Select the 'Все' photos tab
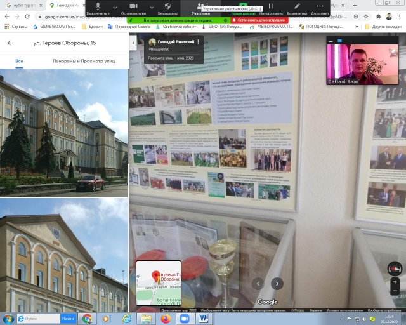Image resolution: width=406 pixels, height=325 pixels. tap(19, 61)
